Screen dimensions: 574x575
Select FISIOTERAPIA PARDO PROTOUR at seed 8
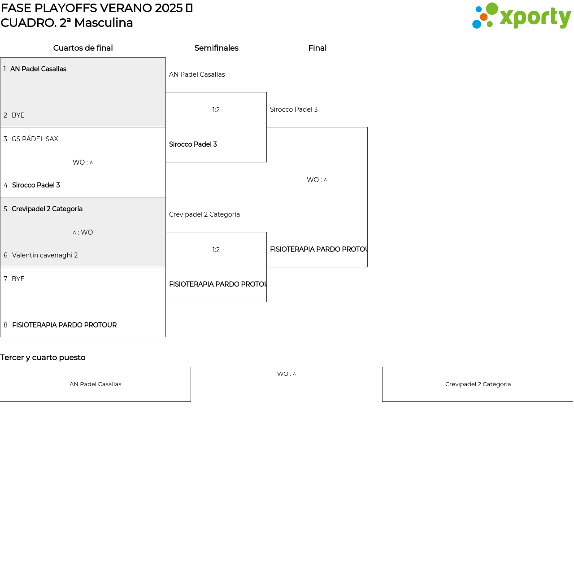tap(64, 325)
